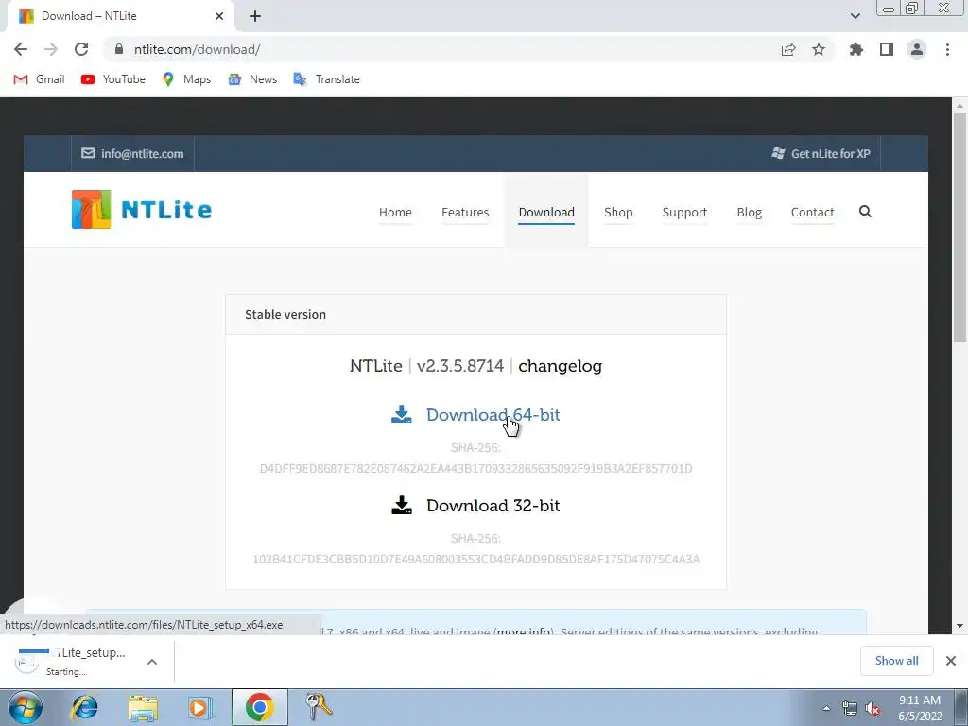Open the Support menu item

[684, 213]
